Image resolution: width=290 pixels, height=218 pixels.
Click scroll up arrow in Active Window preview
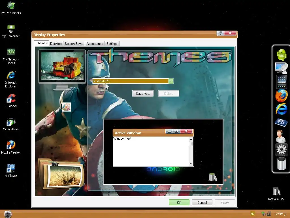191,139
